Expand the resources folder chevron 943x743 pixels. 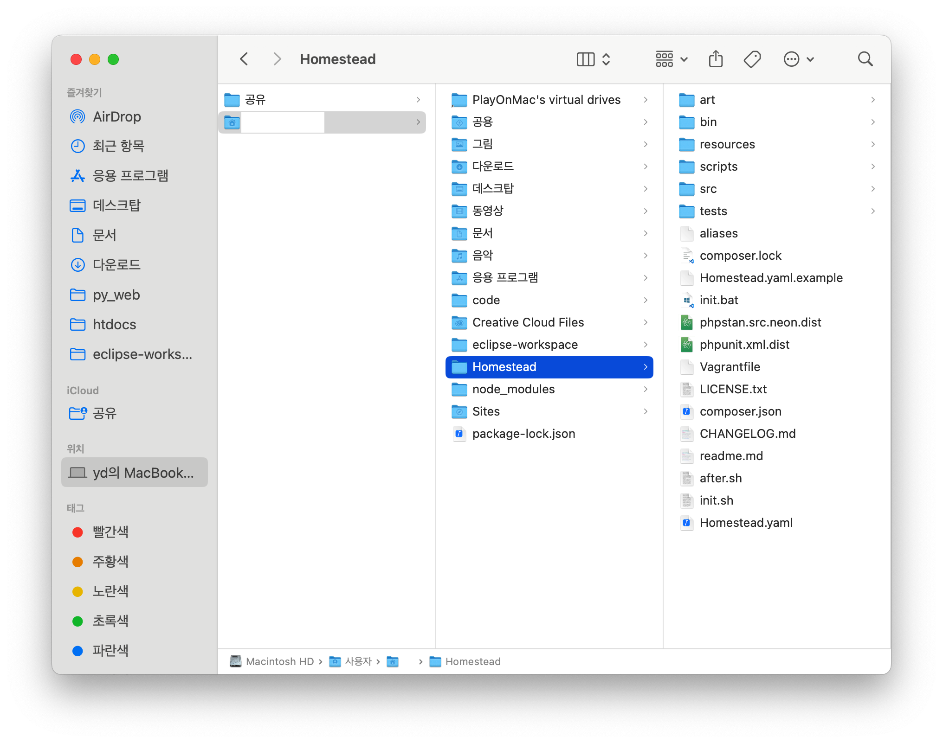pos(872,144)
